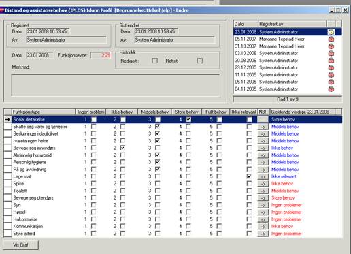This screenshot has height=254, width=351.
Task: Uncheck Store behov for Sosial deltakelse
Action: [x=188, y=119]
